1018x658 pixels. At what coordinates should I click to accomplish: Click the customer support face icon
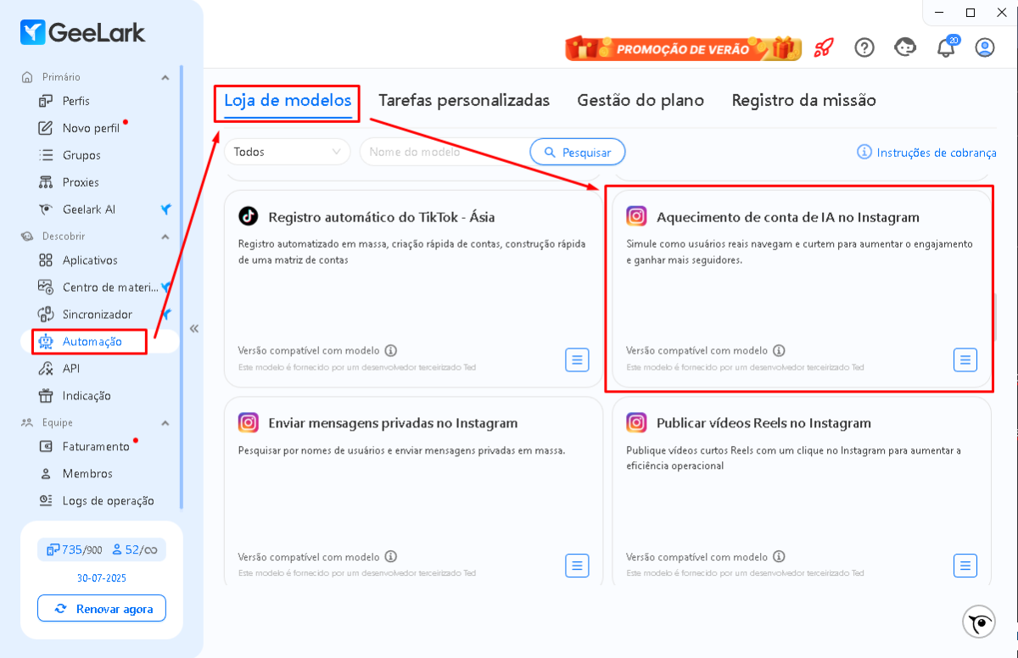[905, 47]
